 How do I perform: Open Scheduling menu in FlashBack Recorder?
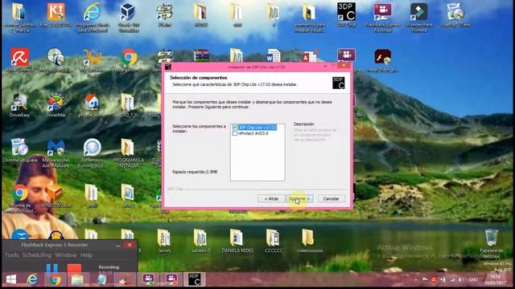37,255
